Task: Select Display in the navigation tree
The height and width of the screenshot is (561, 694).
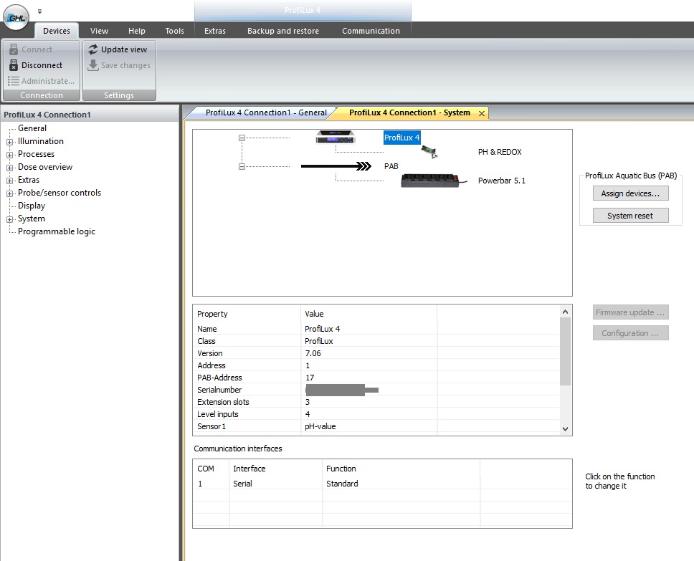Action: pos(32,206)
